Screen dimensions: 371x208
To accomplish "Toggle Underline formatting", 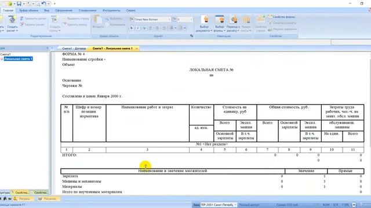I will pyautogui.click(x=144, y=28).
